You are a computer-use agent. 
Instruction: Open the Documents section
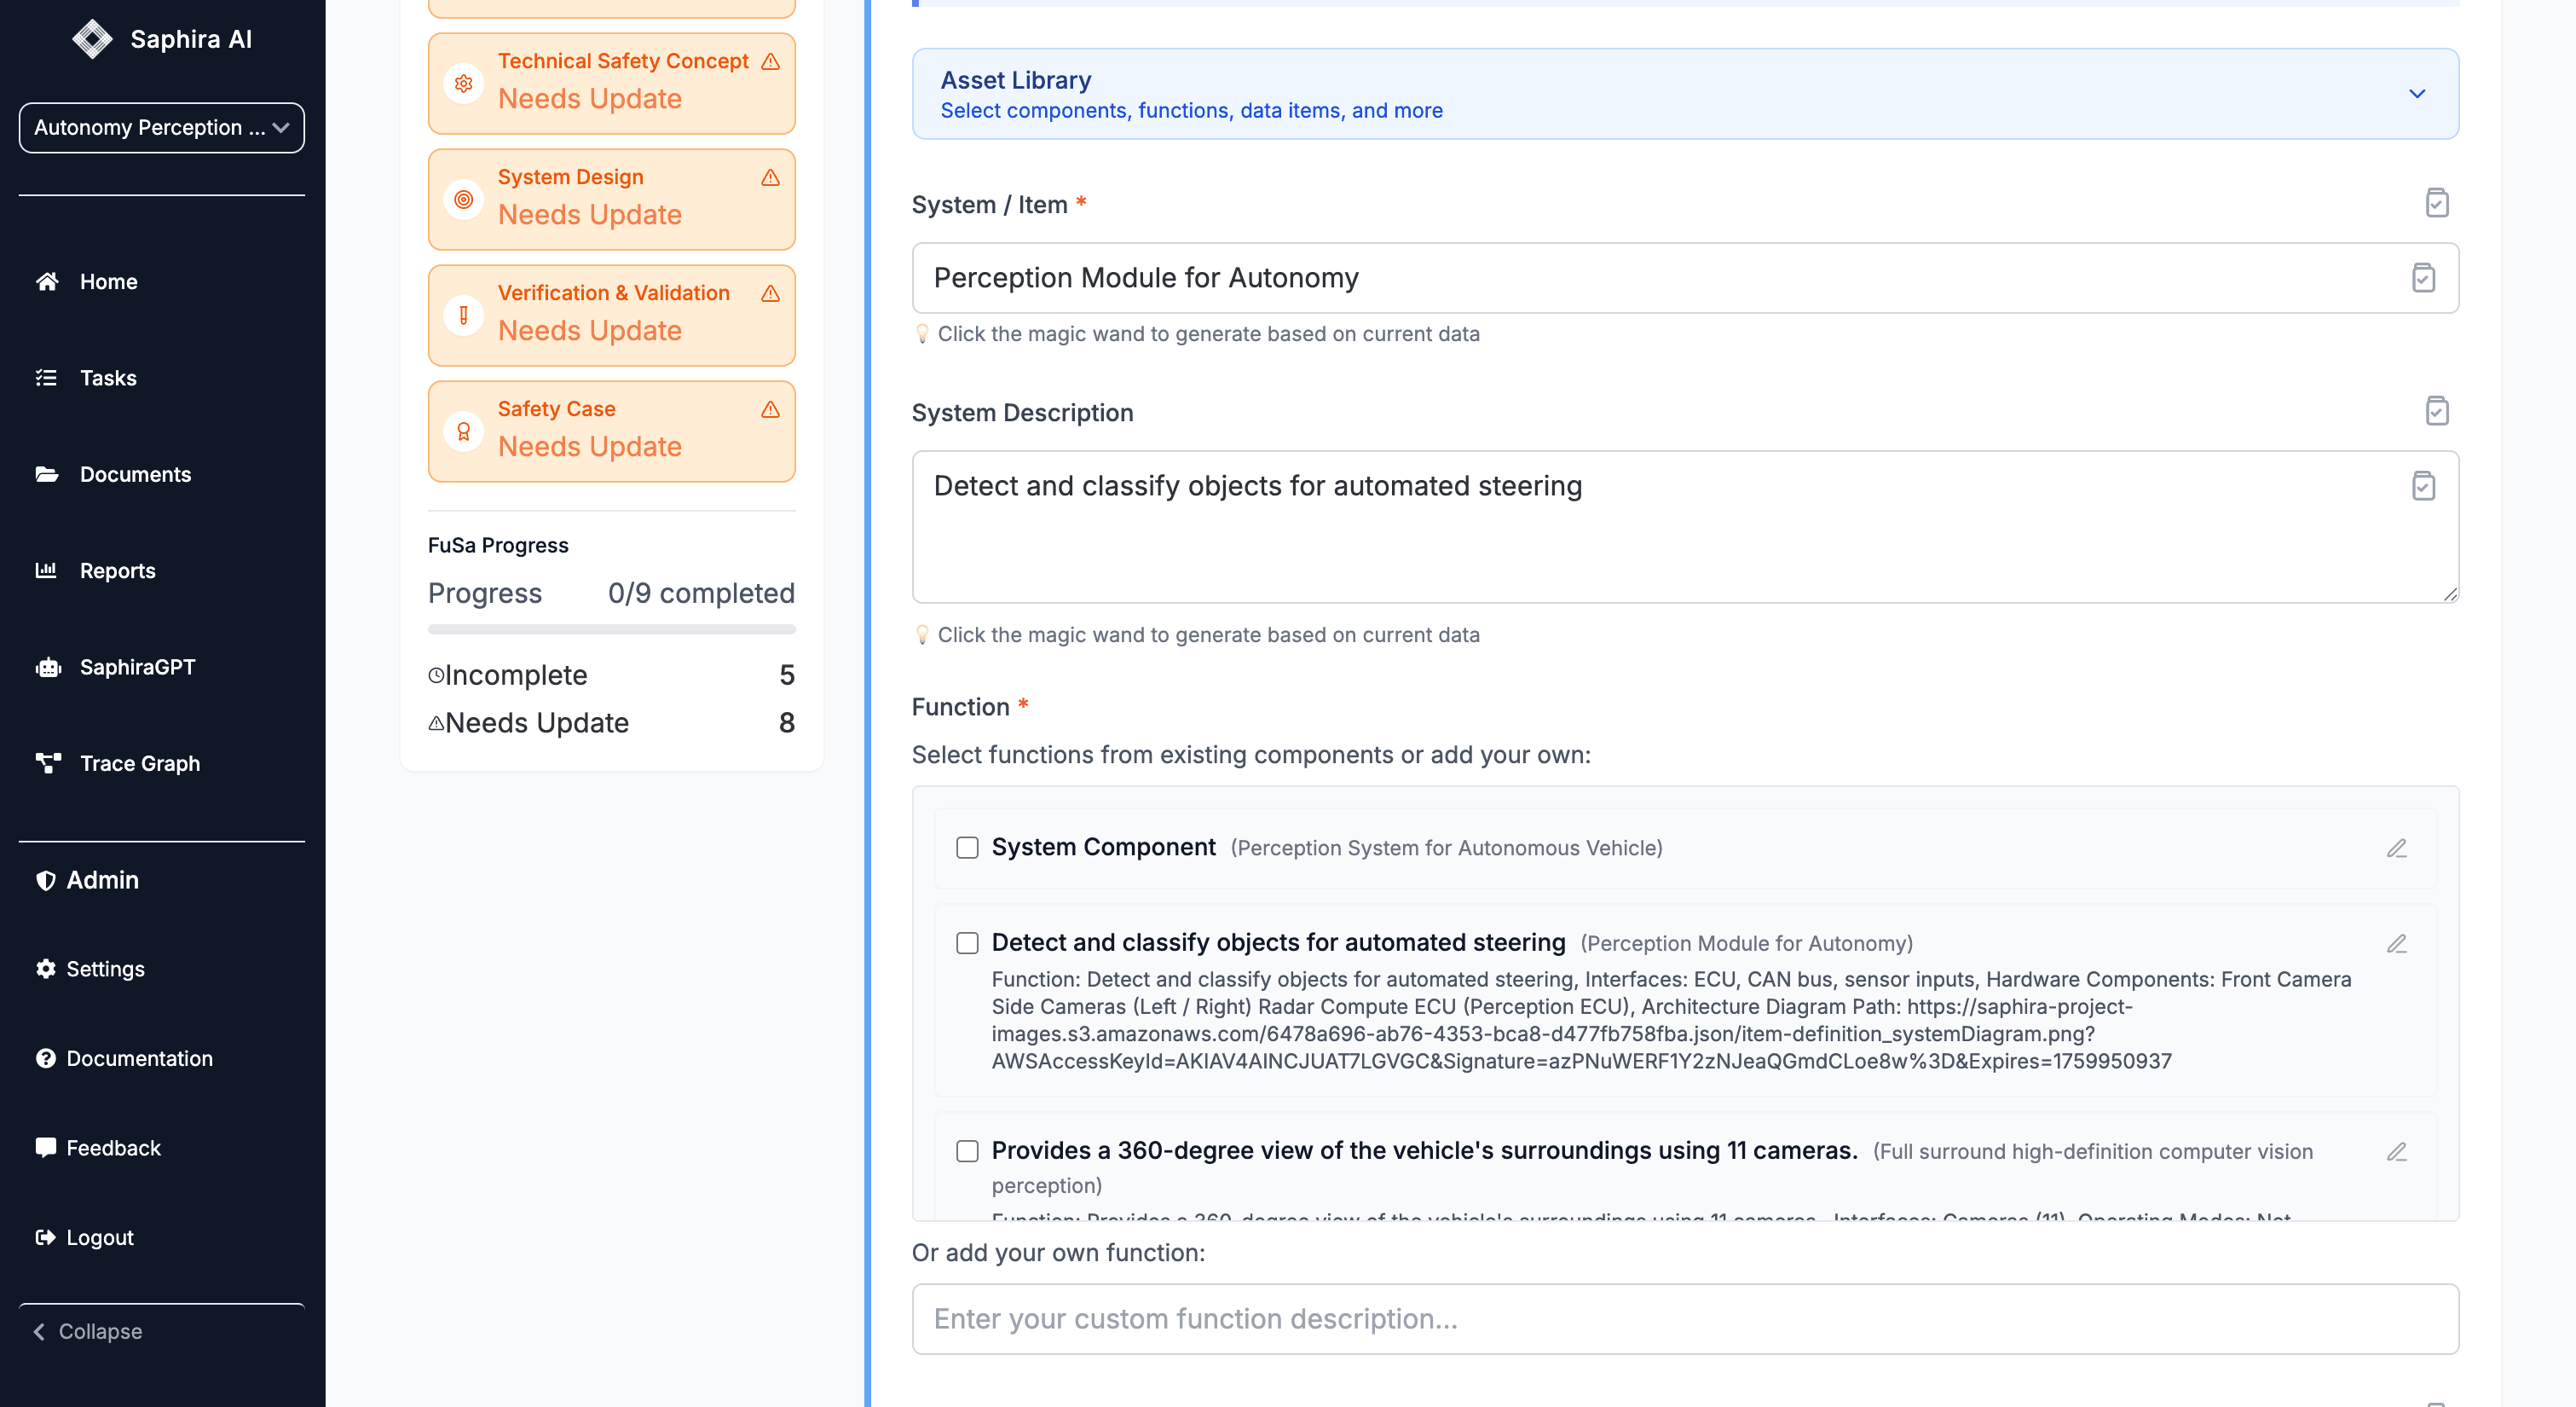pyautogui.click(x=135, y=474)
